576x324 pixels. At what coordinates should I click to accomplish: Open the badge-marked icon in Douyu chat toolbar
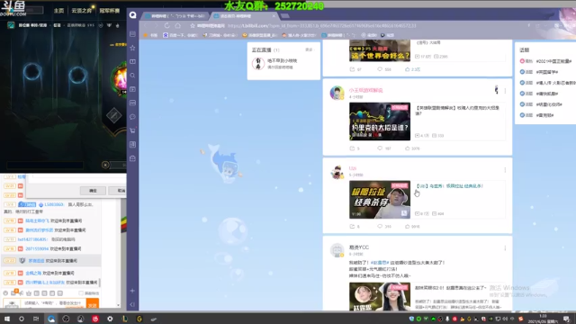click(x=14, y=292)
